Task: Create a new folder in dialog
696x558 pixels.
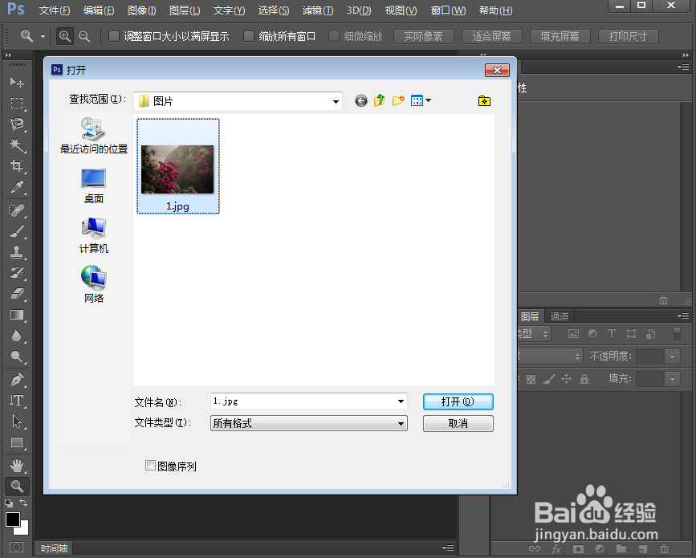Action: pyautogui.click(x=398, y=101)
